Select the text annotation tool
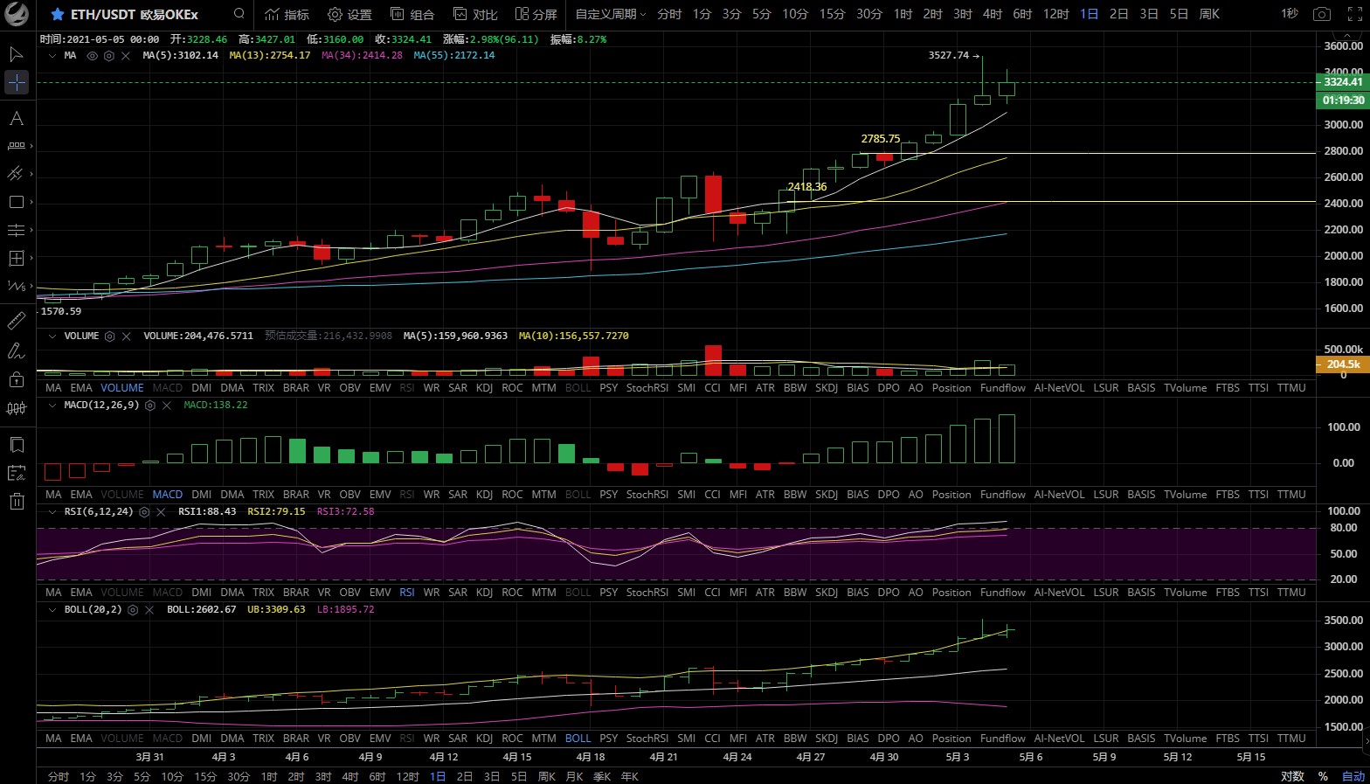Screen dimensions: 1370x784 click(17, 118)
